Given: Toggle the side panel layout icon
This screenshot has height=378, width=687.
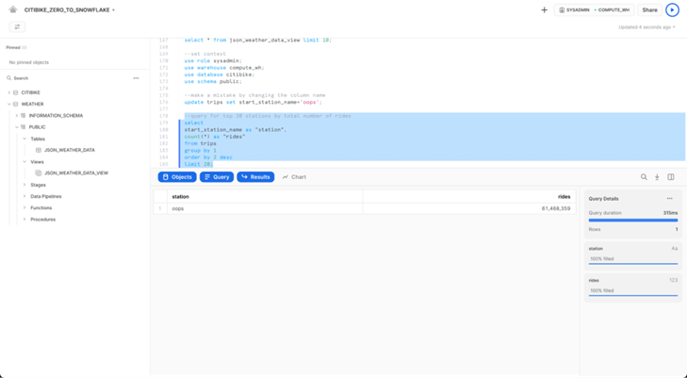Looking at the screenshot, I should point(671,177).
